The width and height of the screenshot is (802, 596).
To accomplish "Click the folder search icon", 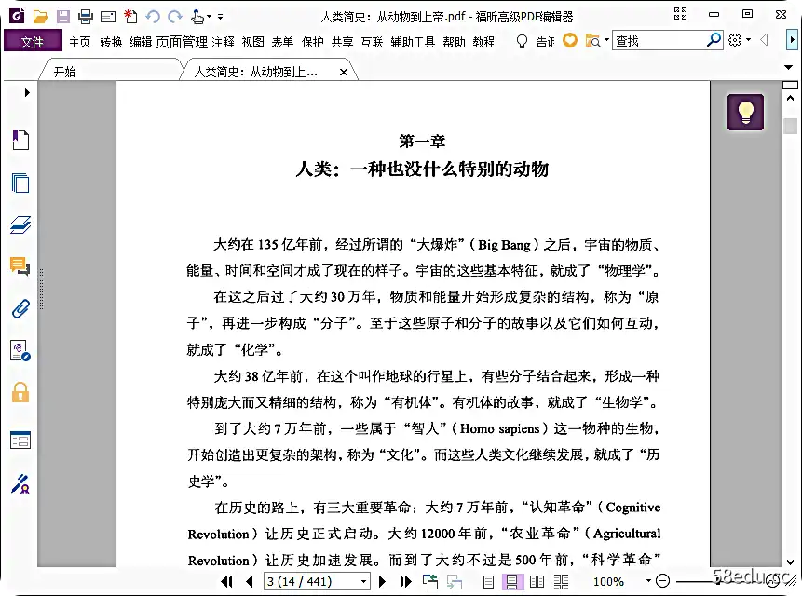I will tap(592, 40).
